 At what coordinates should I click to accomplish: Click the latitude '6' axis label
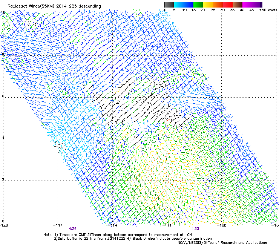pyautogui.click(x=3, y=96)
